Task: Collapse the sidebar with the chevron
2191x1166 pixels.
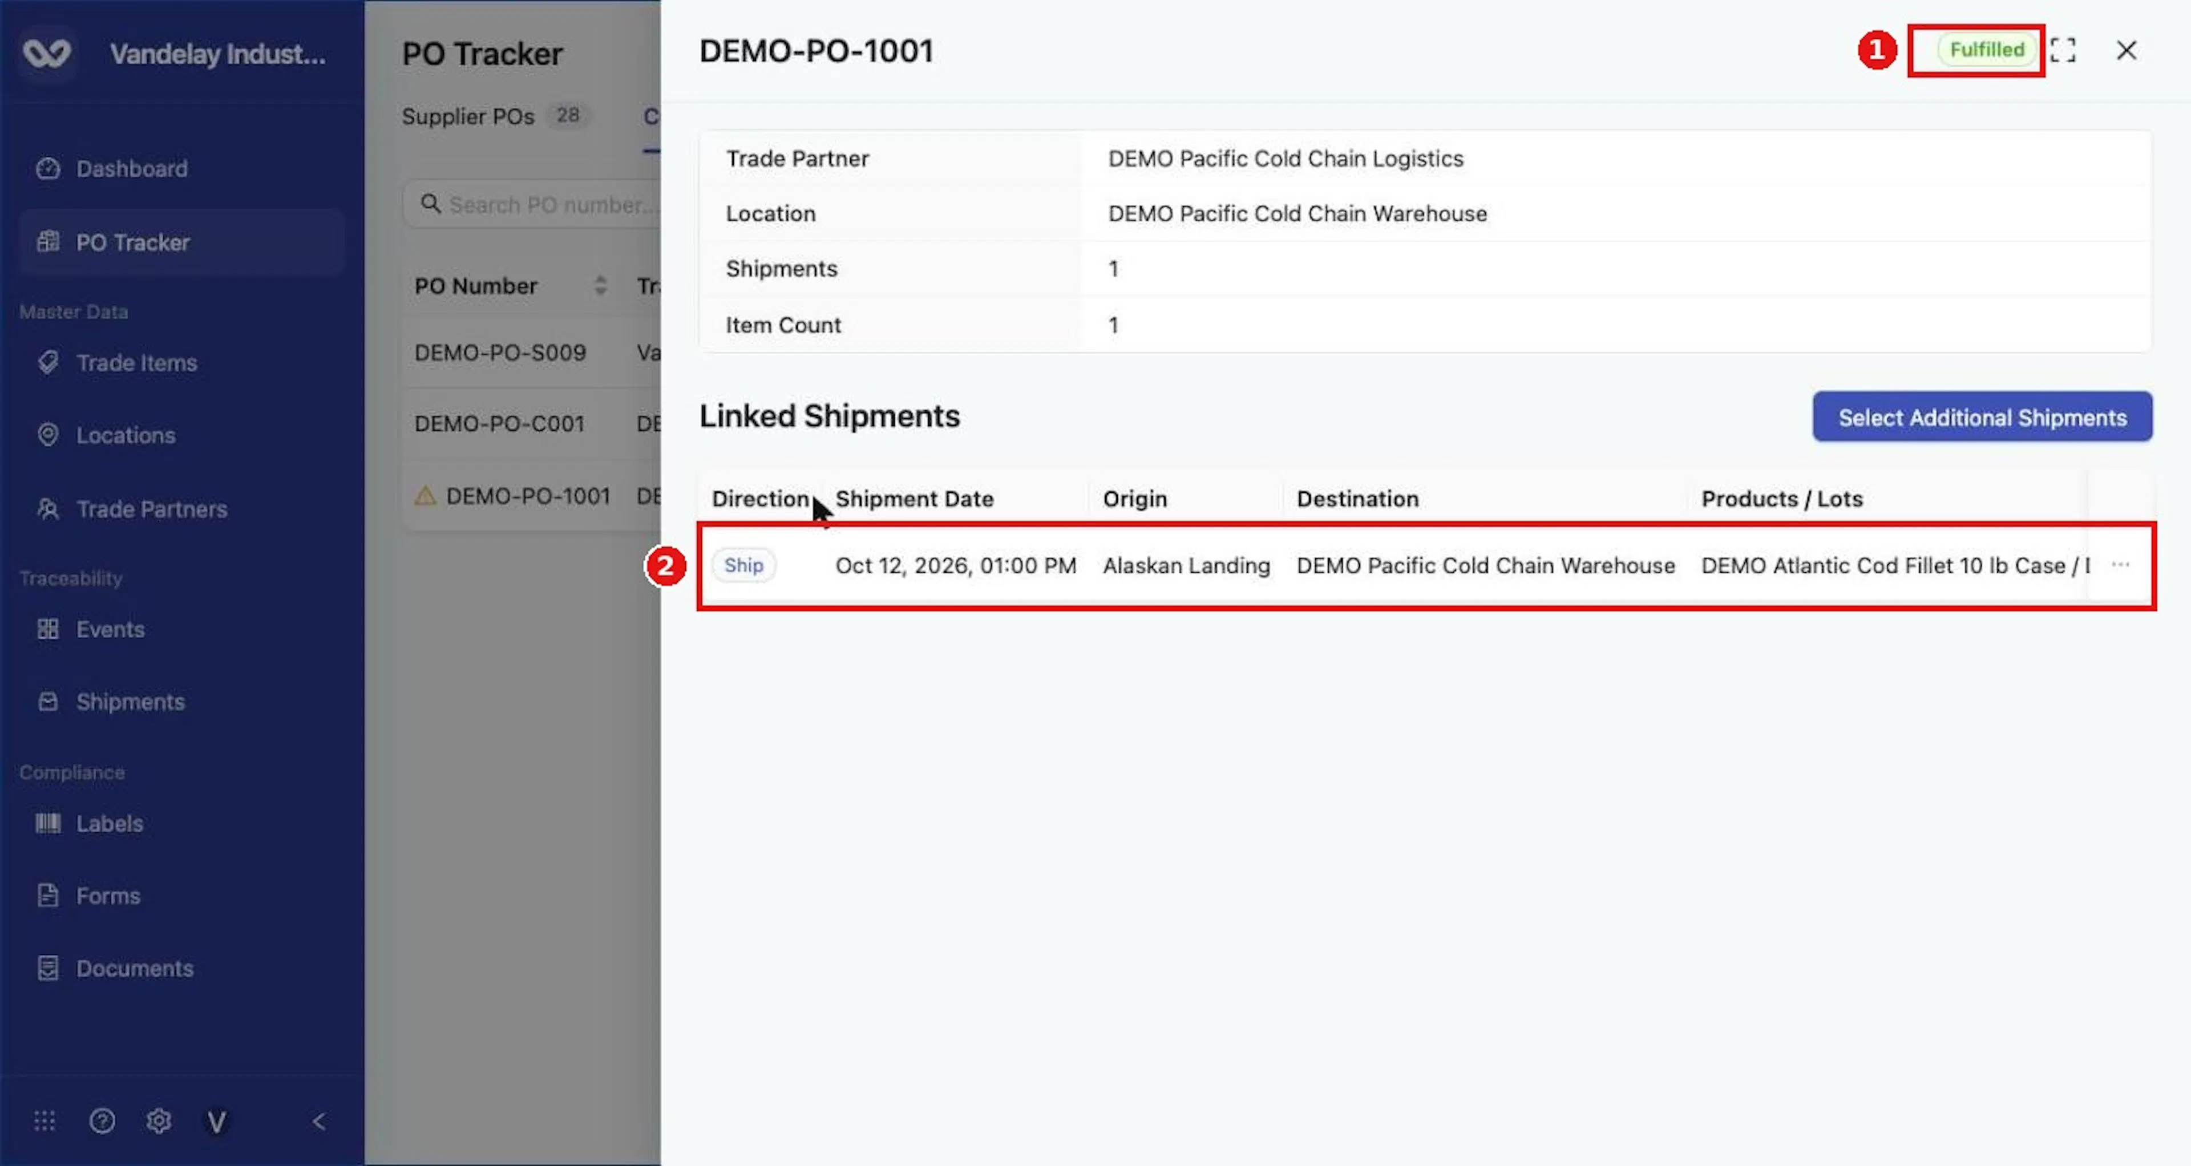Action: point(319,1122)
